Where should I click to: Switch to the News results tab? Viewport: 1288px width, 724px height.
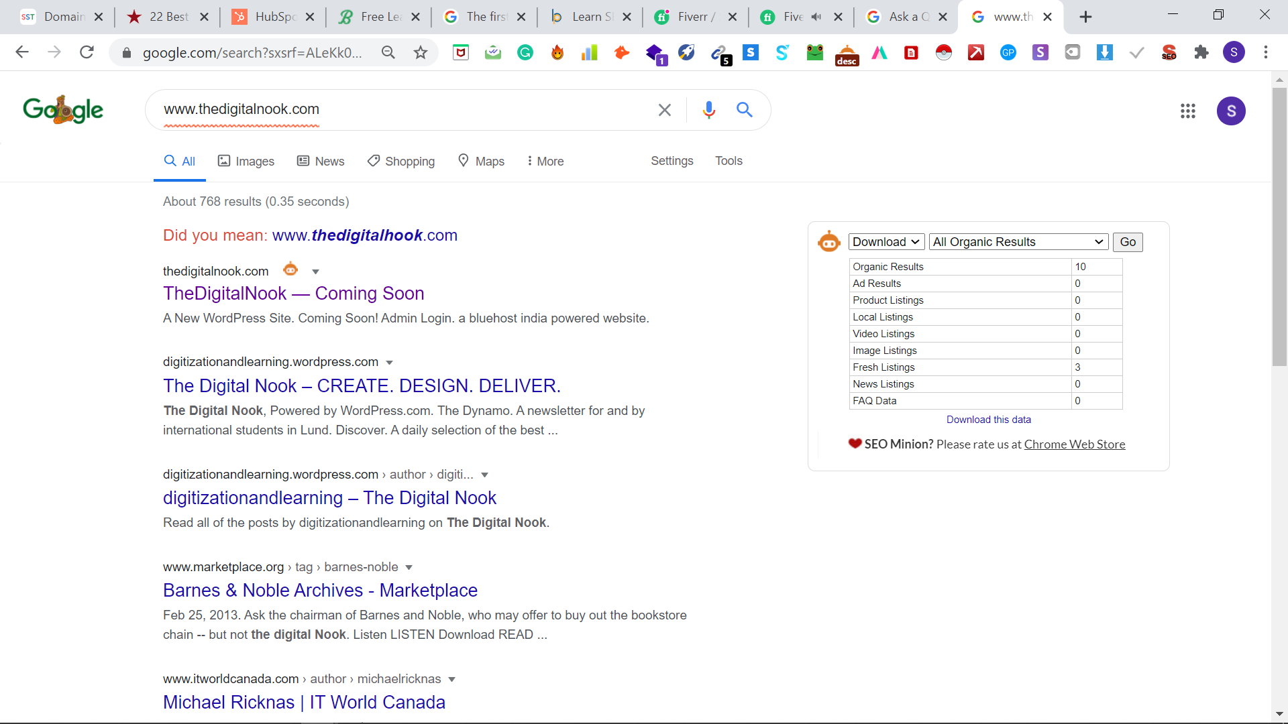321,161
